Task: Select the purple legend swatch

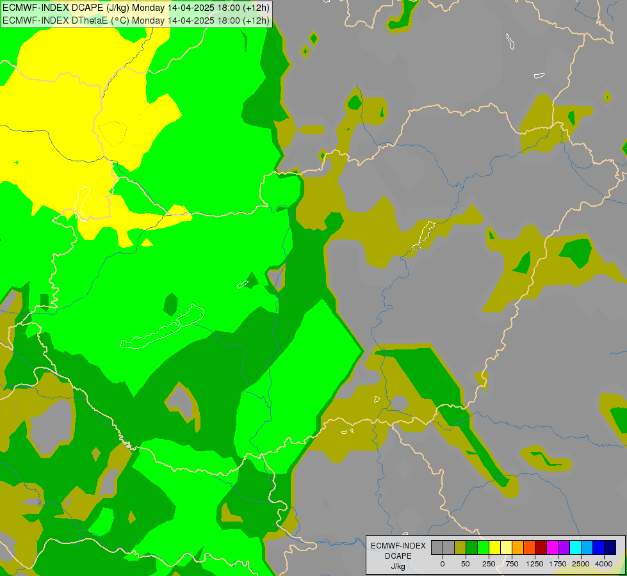Action: (x=564, y=547)
